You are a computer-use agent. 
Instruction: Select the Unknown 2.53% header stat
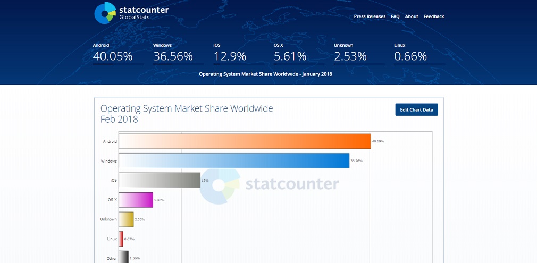click(x=359, y=54)
